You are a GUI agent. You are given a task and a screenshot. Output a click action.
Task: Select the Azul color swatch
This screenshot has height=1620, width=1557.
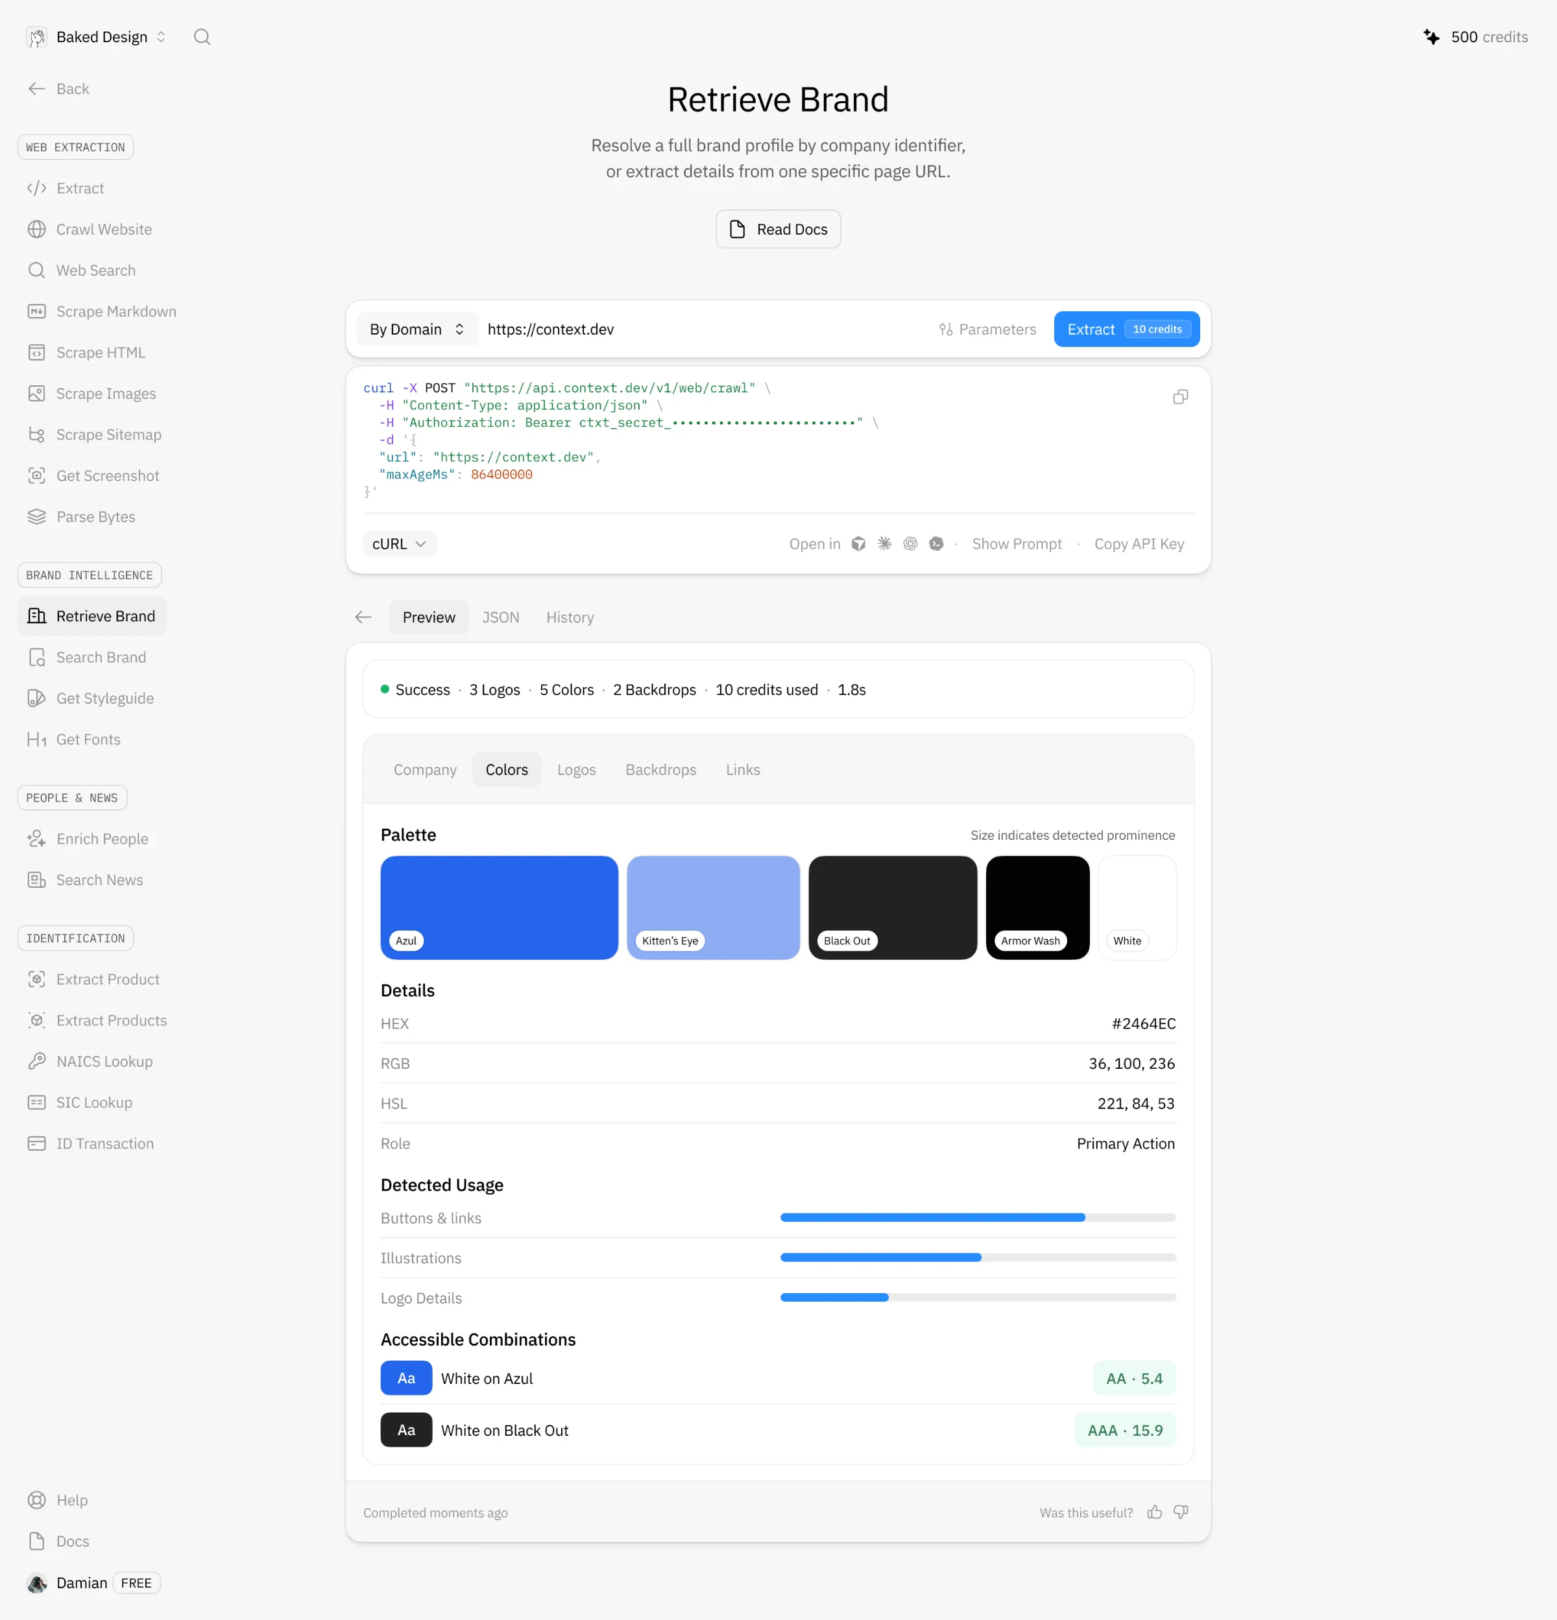pos(500,907)
